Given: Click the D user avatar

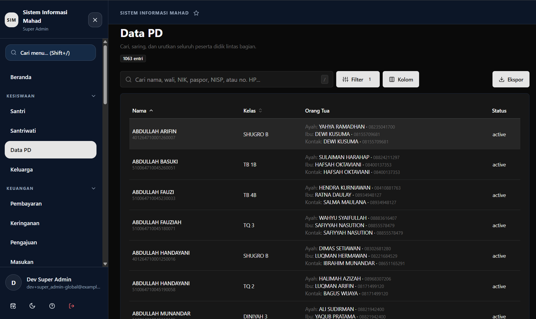Looking at the screenshot, I should click(14, 283).
